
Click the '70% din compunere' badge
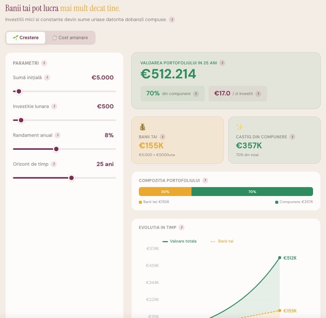coord(173,94)
